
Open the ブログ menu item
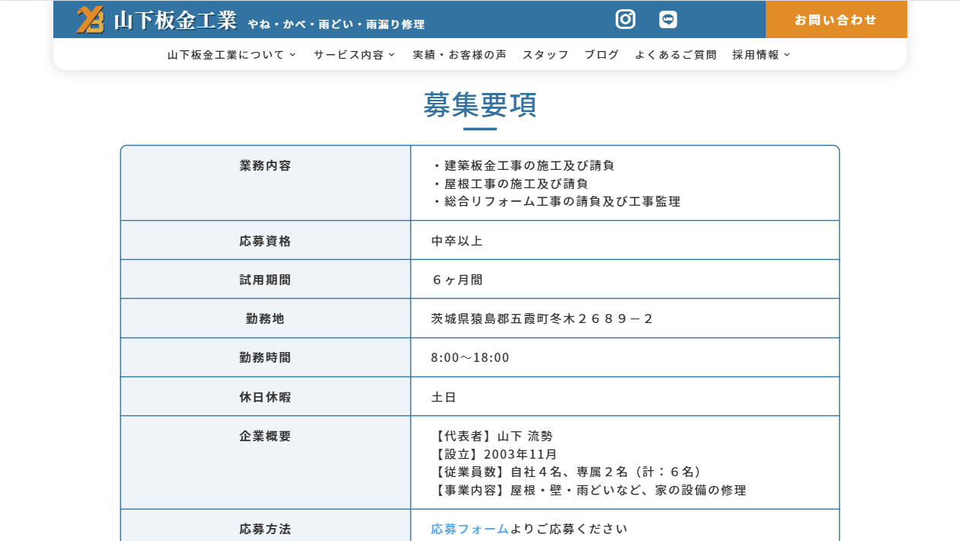[x=602, y=55]
